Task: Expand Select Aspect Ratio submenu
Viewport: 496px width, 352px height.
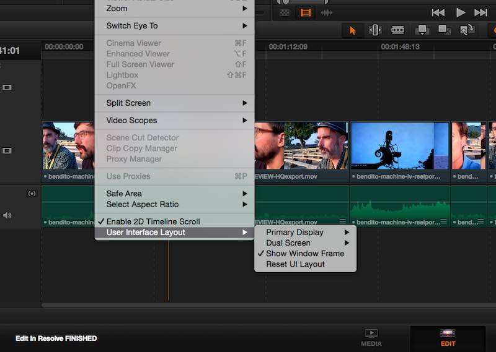Action: [x=175, y=204]
